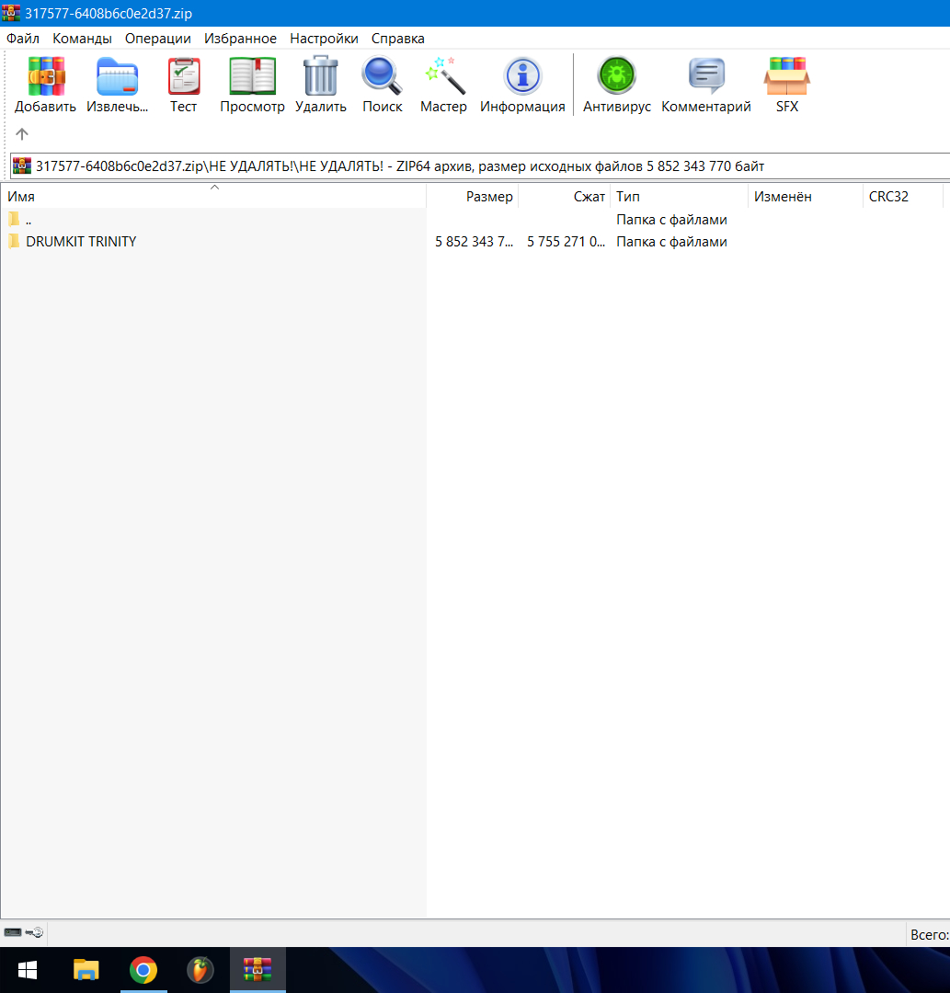Open the Комментарий speech bubble icon
Viewport: 950px width, 993px height.
[x=706, y=75]
